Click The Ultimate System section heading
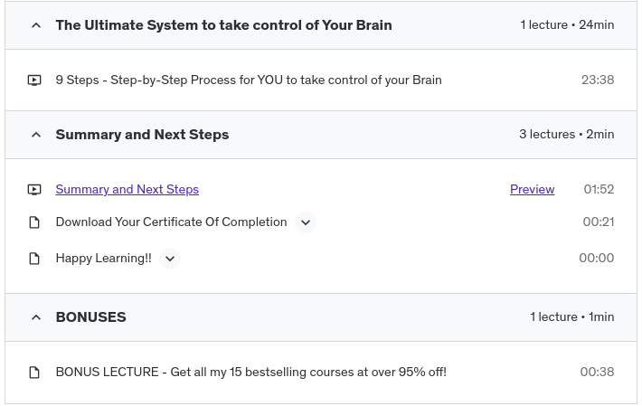Image resolution: width=642 pixels, height=406 pixels. 223,25
